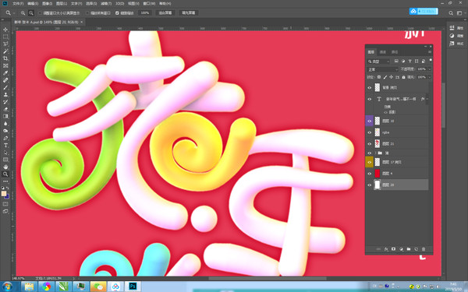Open search icon at top right
Screen dimensions: 468x292
451,13
